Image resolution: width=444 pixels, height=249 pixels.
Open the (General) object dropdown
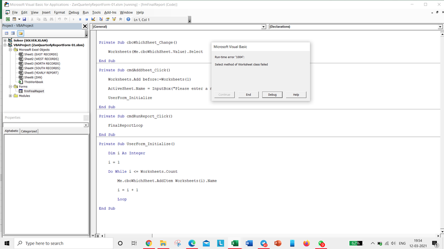264,27
